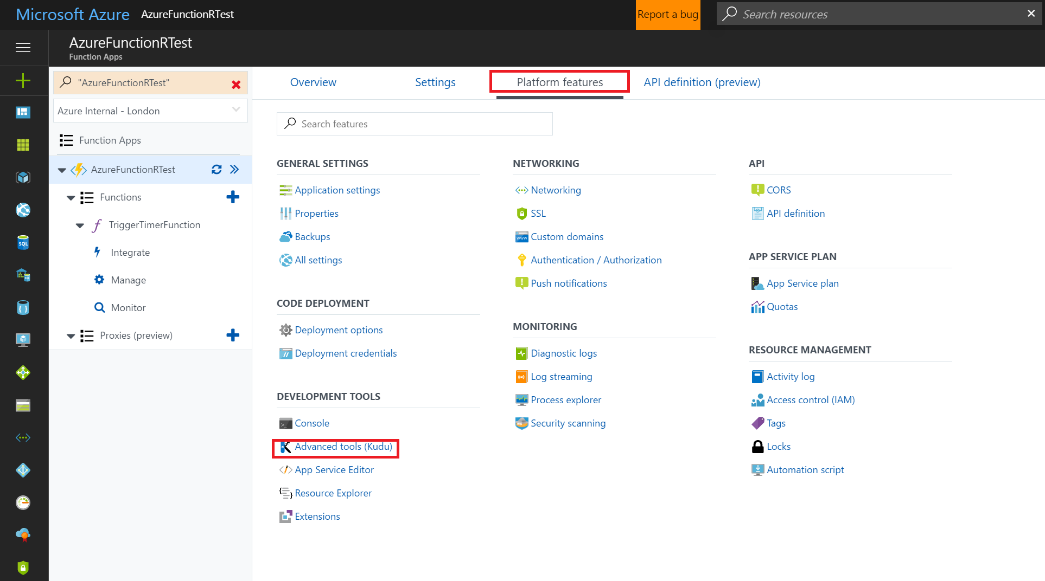Viewport: 1045px width, 581px height.
Task: Add a new function with plus icon
Action: pyautogui.click(x=233, y=197)
